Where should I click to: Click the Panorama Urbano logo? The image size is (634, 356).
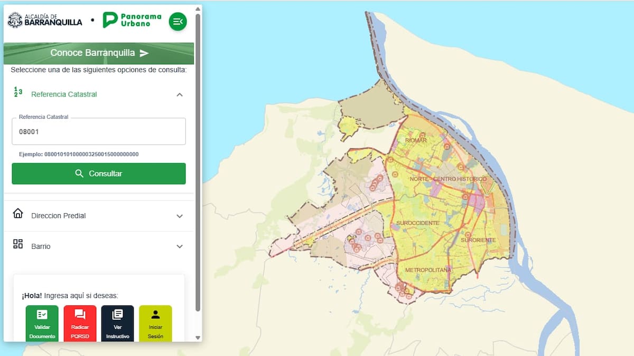[x=132, y=20]
